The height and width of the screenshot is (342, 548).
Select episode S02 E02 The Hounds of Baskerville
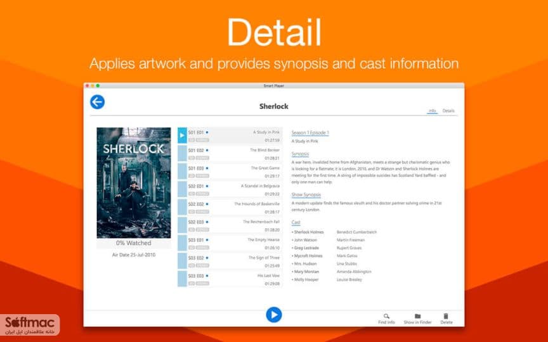tap(230, 207)
